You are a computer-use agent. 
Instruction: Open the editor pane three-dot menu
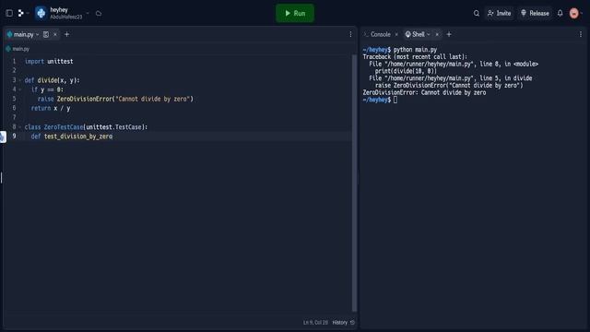(350, 34)
